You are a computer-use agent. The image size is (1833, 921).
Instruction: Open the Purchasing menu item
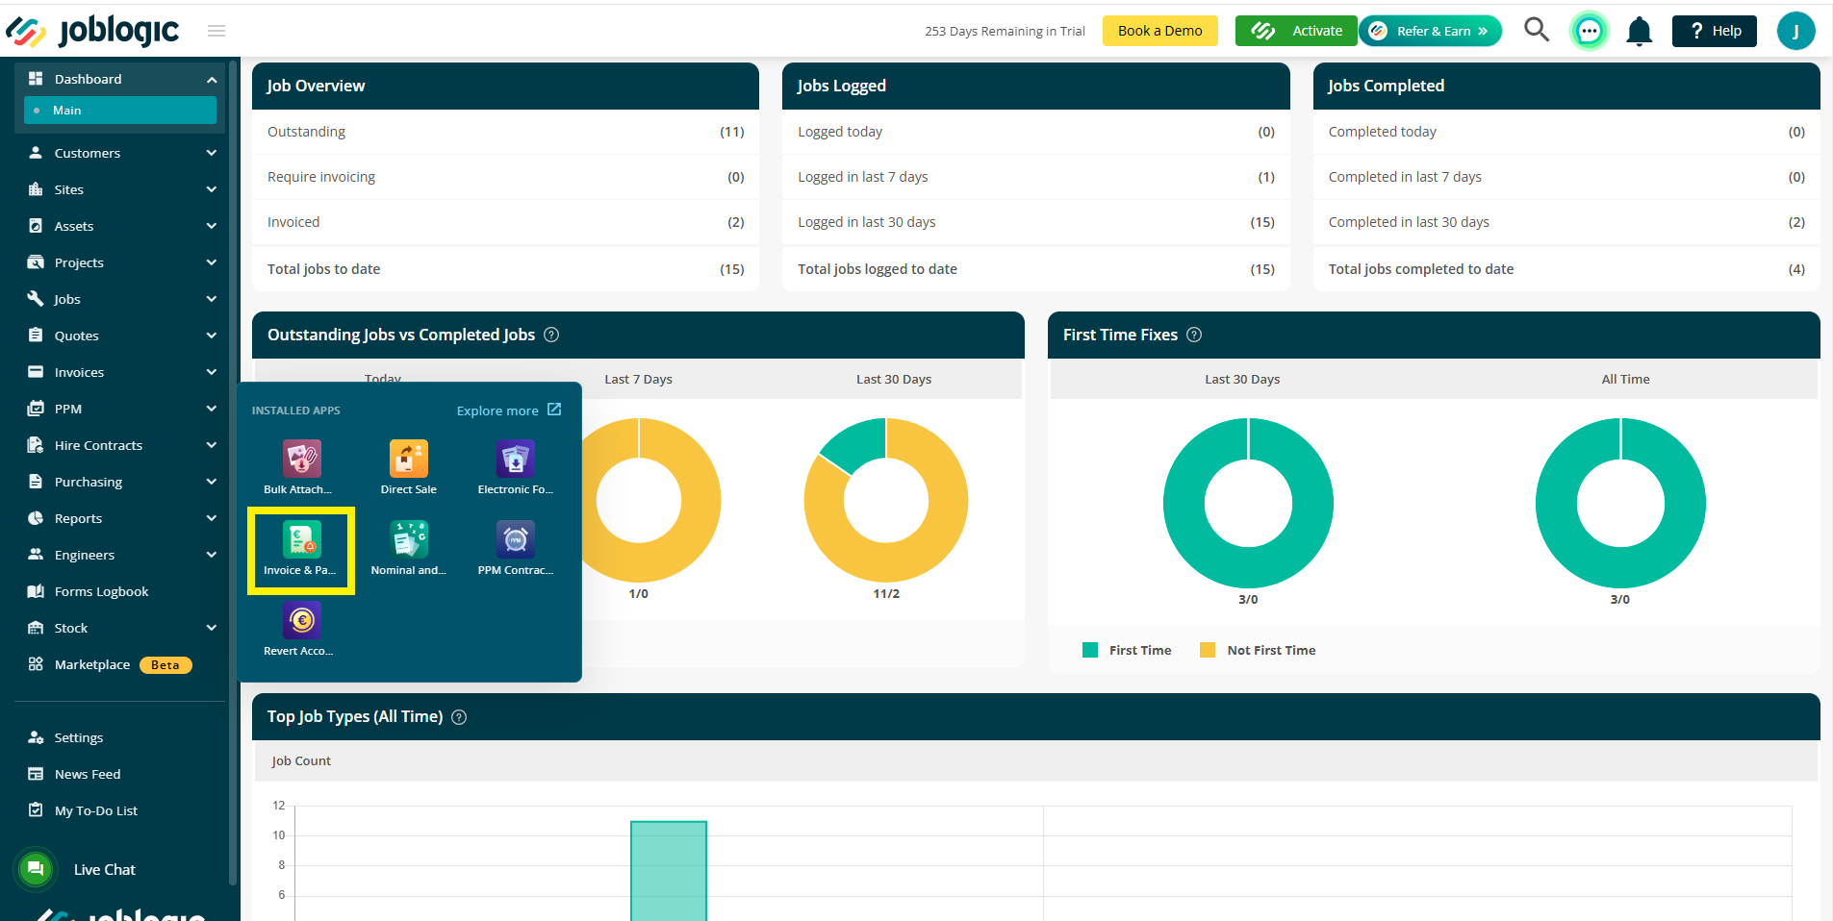coord(120,482)
